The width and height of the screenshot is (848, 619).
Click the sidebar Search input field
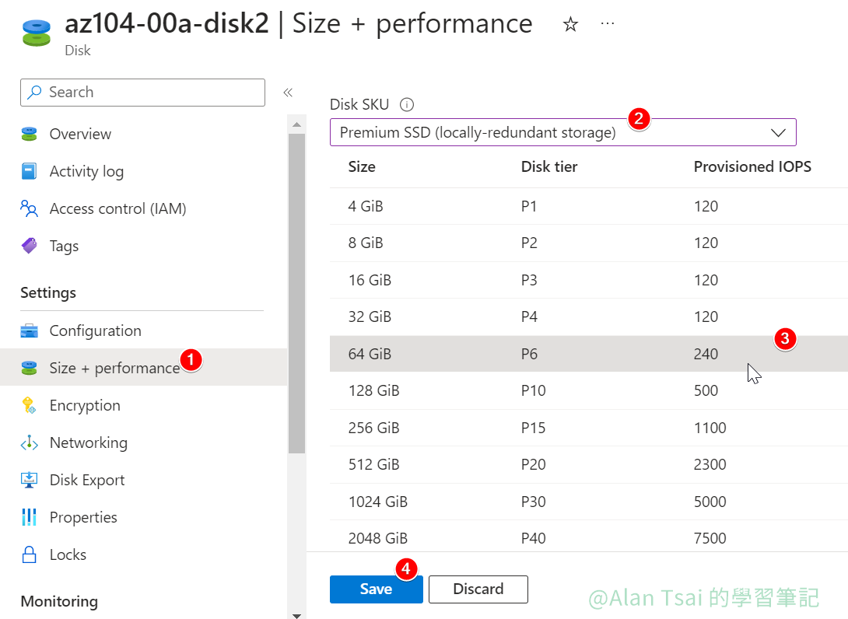click(142, 92)
